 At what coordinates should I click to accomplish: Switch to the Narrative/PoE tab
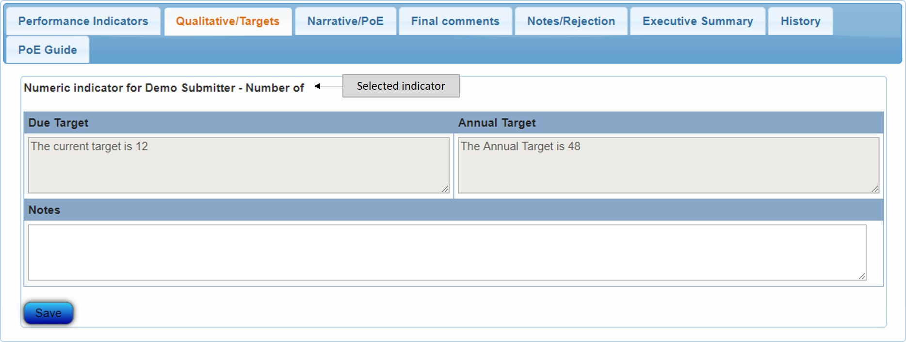click(x=345, y=21)
